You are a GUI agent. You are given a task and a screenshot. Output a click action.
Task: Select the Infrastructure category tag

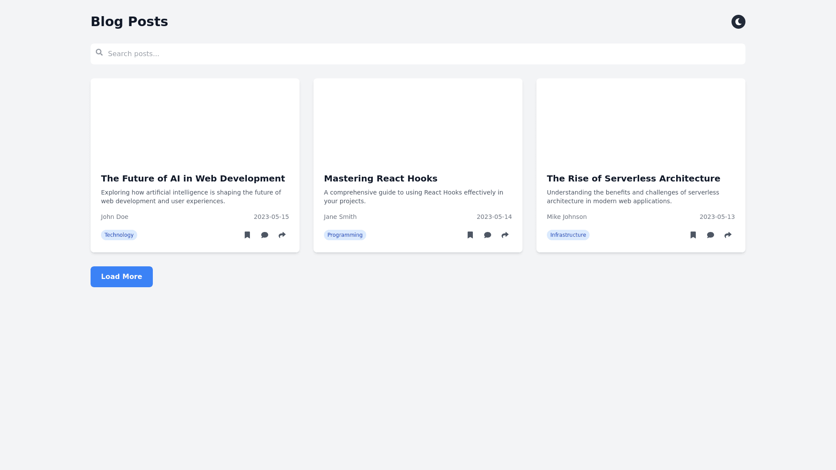tap(568, 235)
